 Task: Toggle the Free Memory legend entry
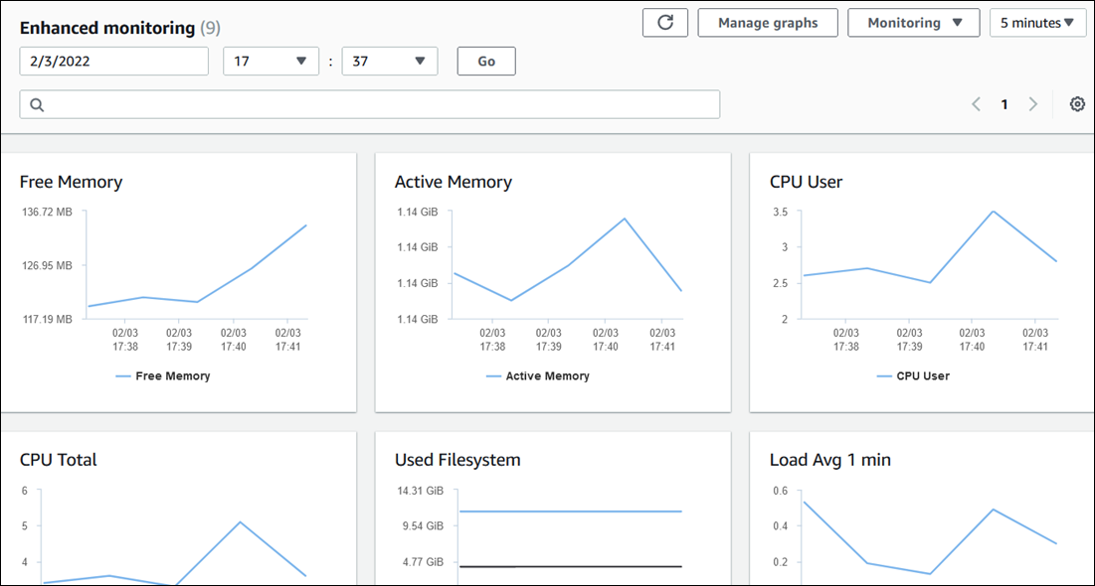[163, 376]
